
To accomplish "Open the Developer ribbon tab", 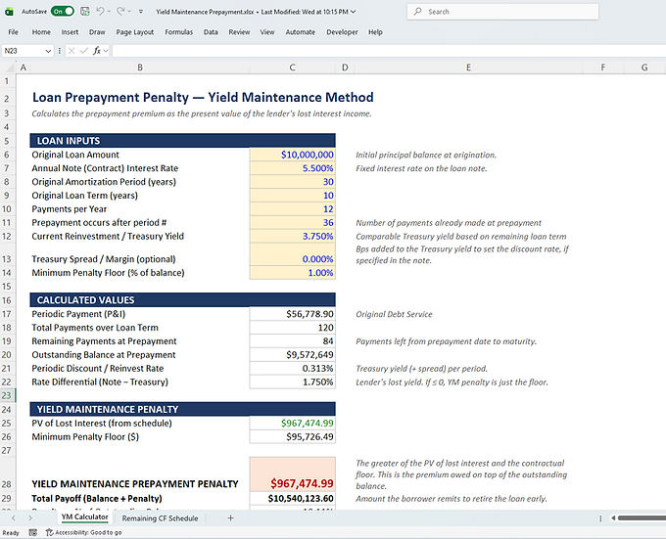I will coord(342,32).
